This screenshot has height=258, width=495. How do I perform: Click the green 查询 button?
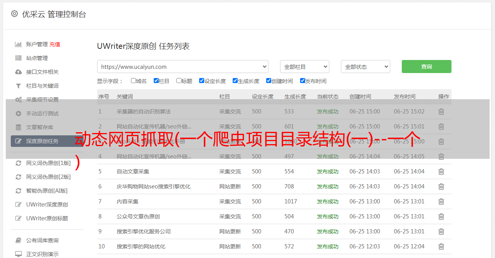(426, 67)
